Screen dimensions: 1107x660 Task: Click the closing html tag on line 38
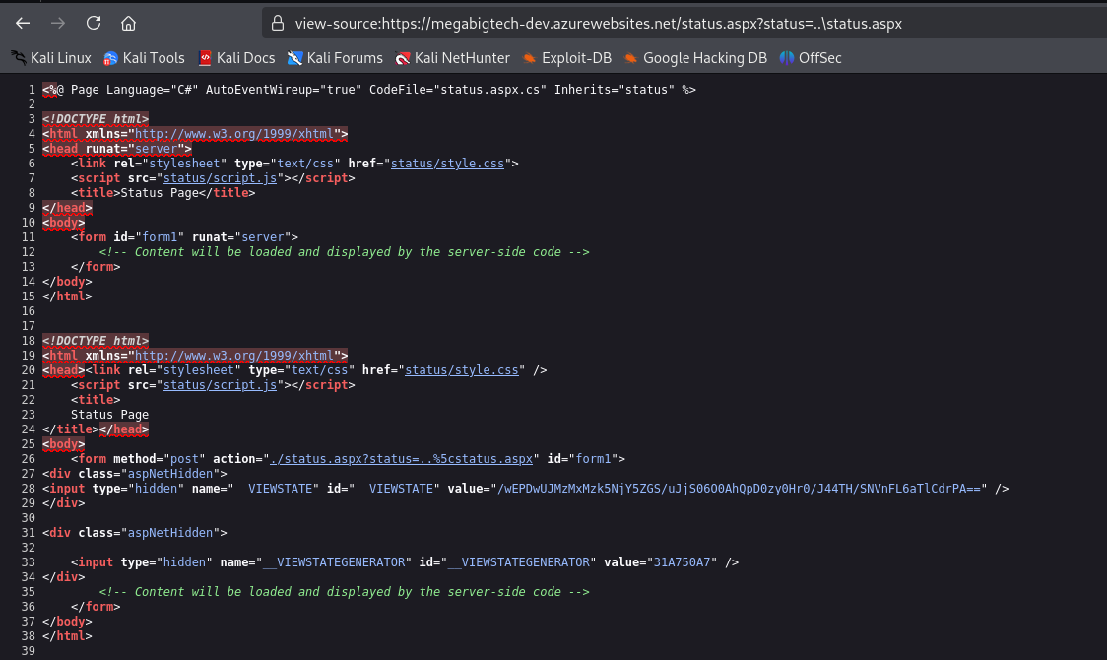click(x=67, y=636)
